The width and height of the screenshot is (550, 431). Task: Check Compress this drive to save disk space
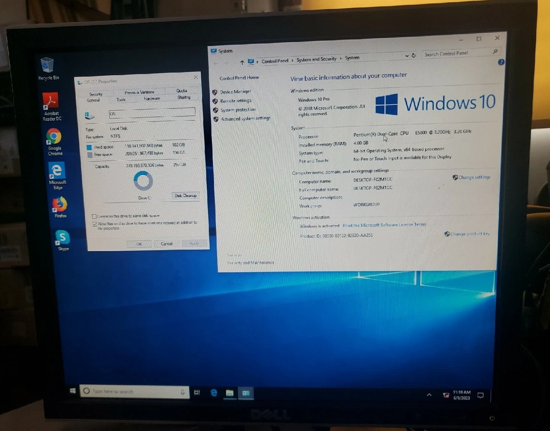[94, 216]
